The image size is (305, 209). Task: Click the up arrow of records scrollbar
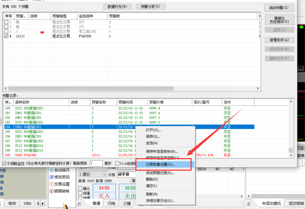(x=291, y=102)
